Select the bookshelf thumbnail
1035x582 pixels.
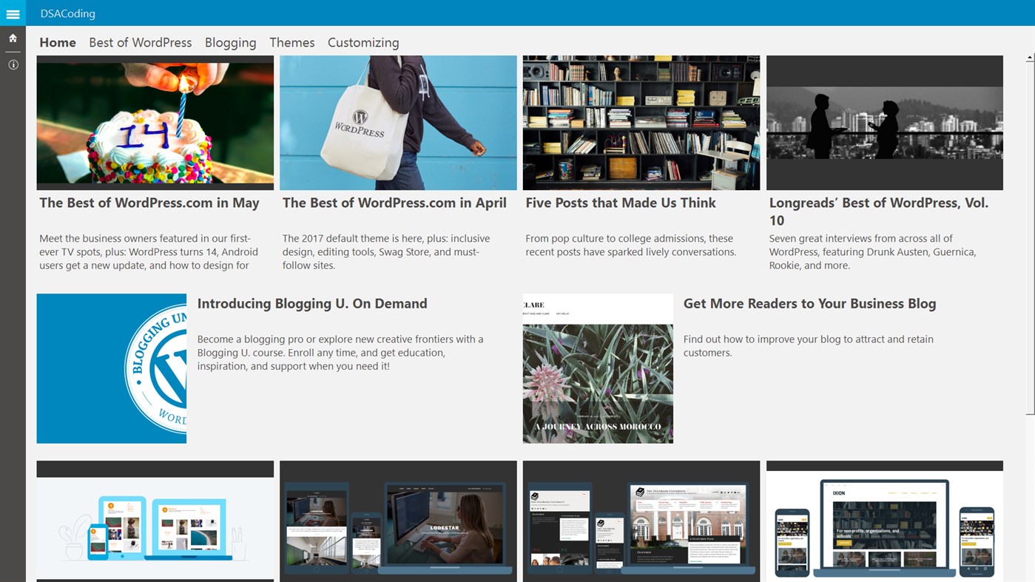[x=641, y=123]
